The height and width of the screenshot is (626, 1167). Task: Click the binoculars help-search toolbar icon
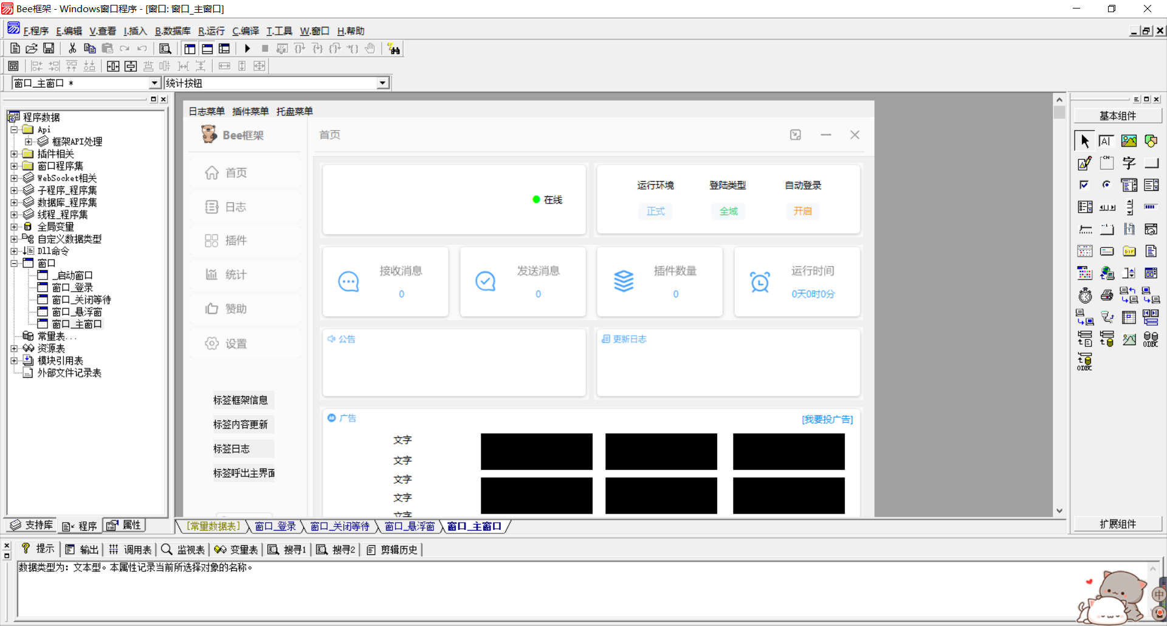pos(394,49)
